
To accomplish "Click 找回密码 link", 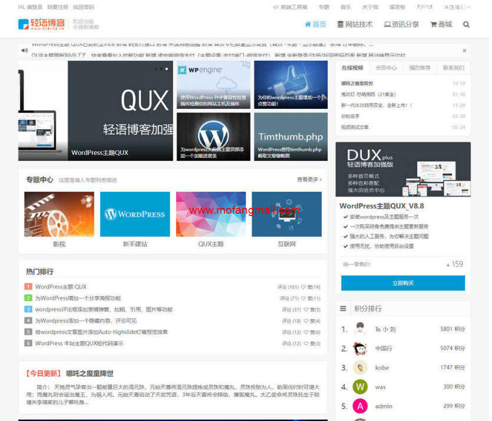I will (x=84, y=7).
